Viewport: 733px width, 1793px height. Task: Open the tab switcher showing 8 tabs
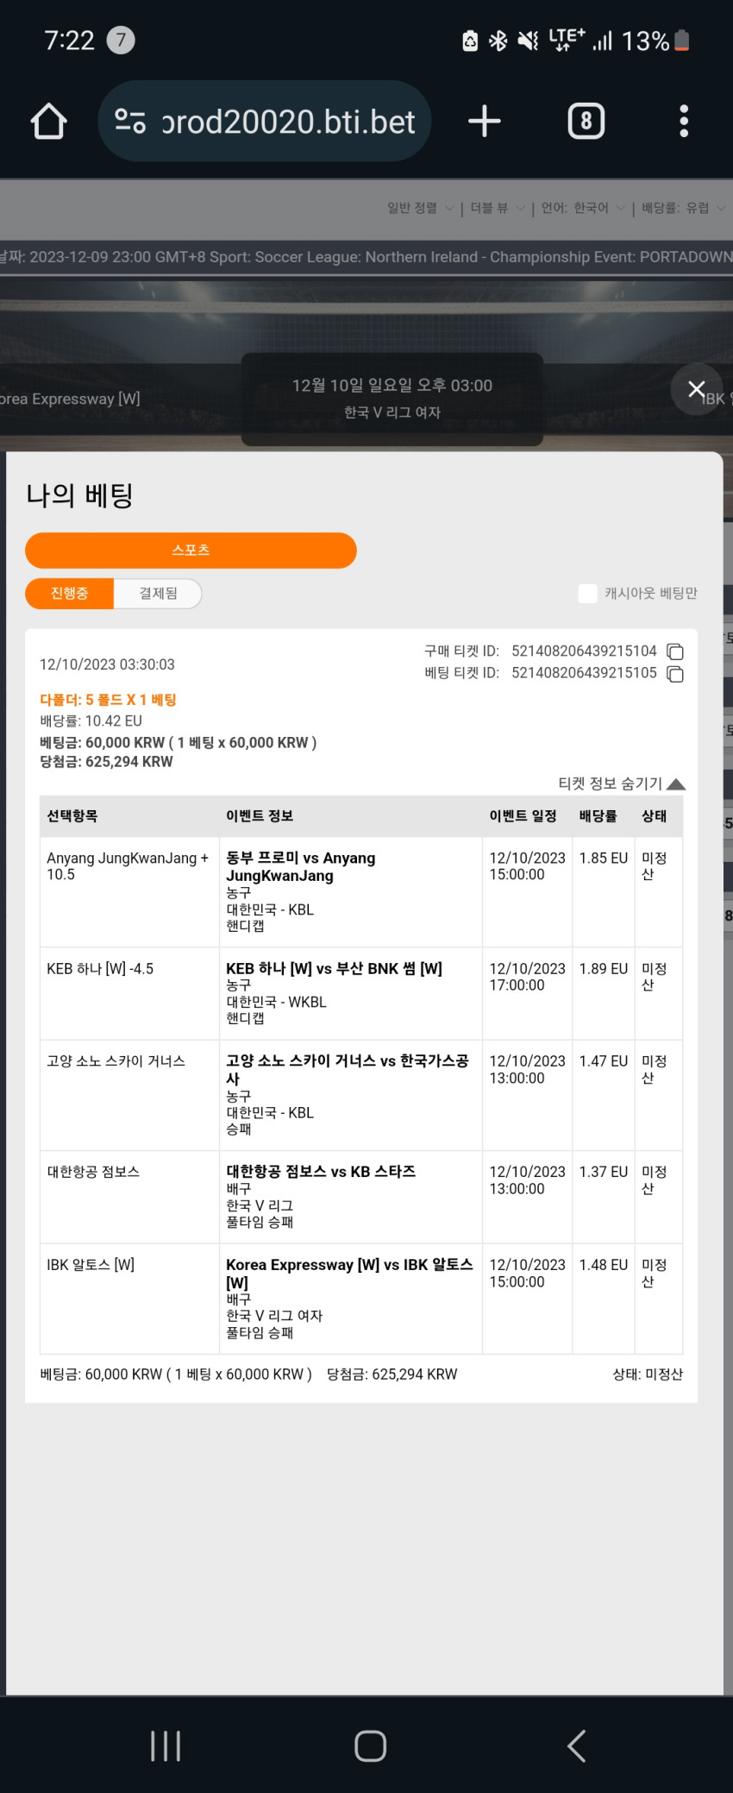[x=586, y=122]
